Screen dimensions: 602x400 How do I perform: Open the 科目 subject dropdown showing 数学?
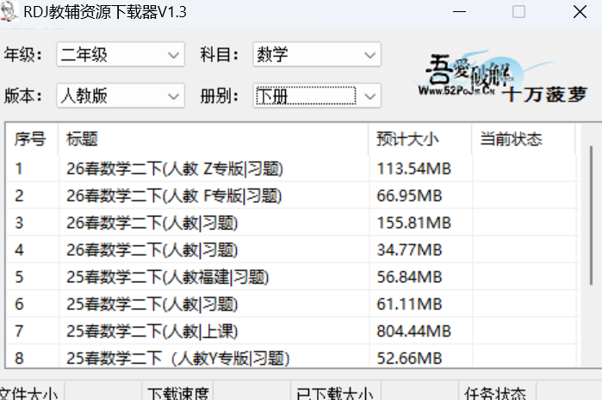click(317, 54)
